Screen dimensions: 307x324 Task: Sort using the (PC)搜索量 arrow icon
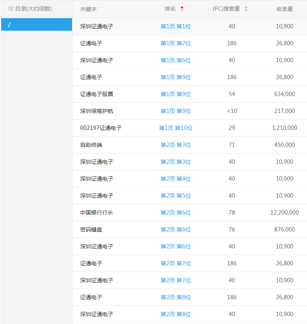[246, 9]
